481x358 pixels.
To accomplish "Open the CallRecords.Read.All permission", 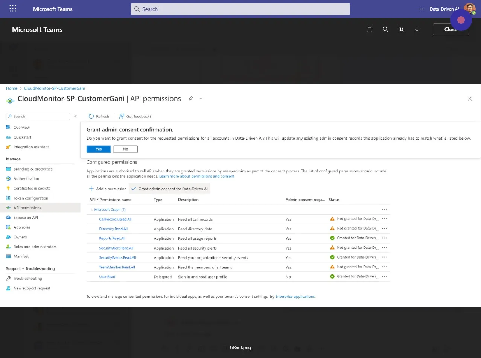I will (115, 219).
